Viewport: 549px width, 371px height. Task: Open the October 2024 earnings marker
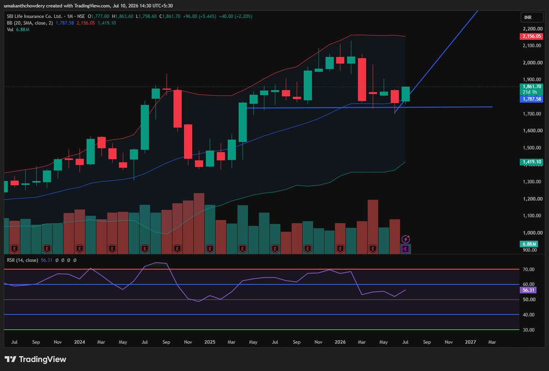(177, 248)
